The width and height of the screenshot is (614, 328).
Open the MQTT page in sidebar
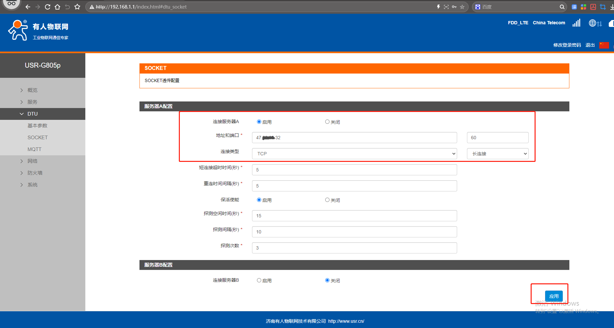point(34,149)
